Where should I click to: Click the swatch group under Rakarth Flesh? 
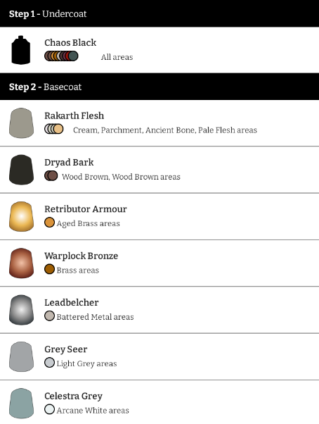pos(54,129)
